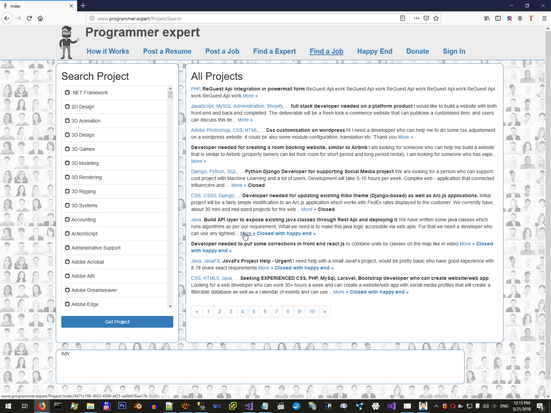Select the 3D Rigging checkbox
The height and width of the screenshot is (413, 551).
67,191
